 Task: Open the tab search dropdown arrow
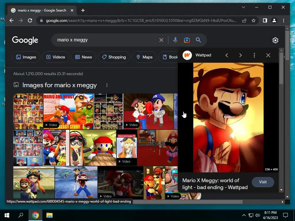point(243,7)
